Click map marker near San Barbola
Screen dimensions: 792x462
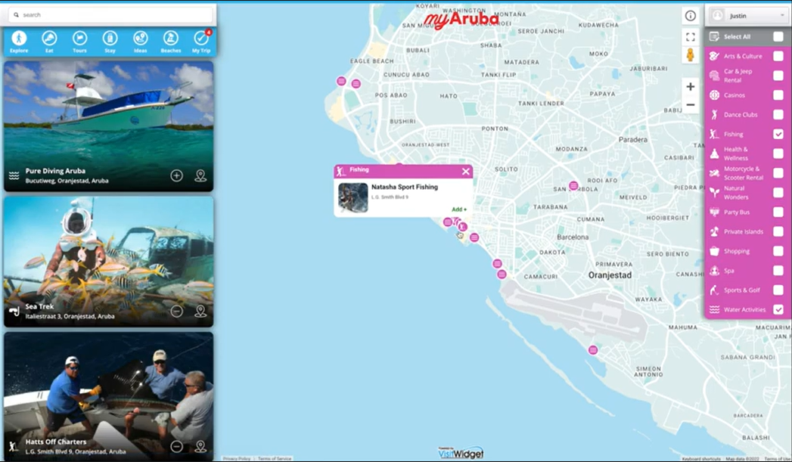click(x=573, y=186)
